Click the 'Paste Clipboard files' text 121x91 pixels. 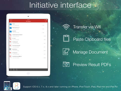click(x=92, y=39)
